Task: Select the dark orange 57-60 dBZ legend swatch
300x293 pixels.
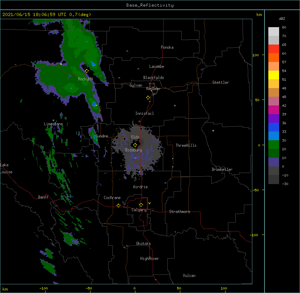Action: click(x=274, y=57)
